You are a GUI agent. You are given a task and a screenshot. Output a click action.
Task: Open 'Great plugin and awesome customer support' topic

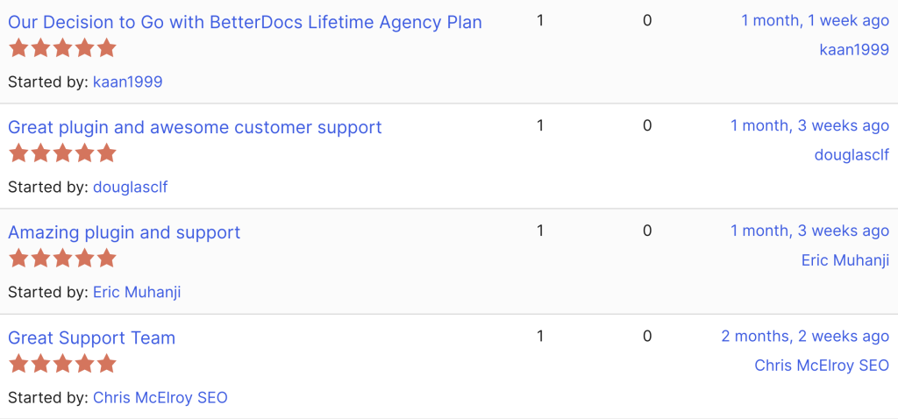pos(195,127)
